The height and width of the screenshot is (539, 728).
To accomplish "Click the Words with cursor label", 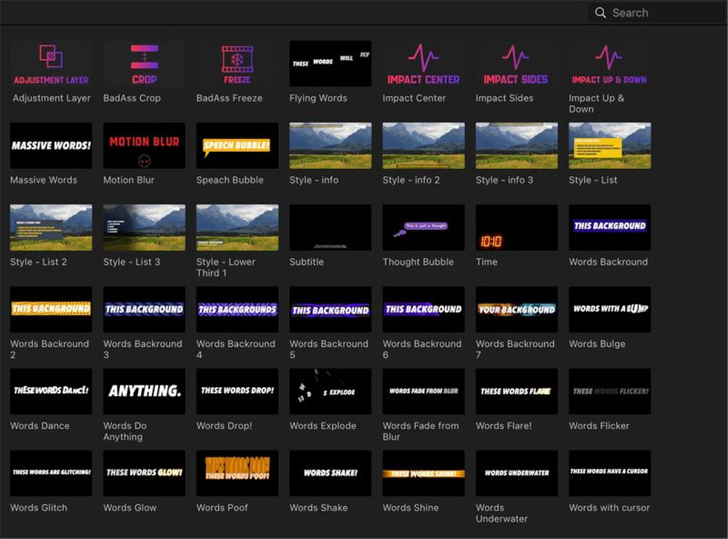I will pos(609,507).
